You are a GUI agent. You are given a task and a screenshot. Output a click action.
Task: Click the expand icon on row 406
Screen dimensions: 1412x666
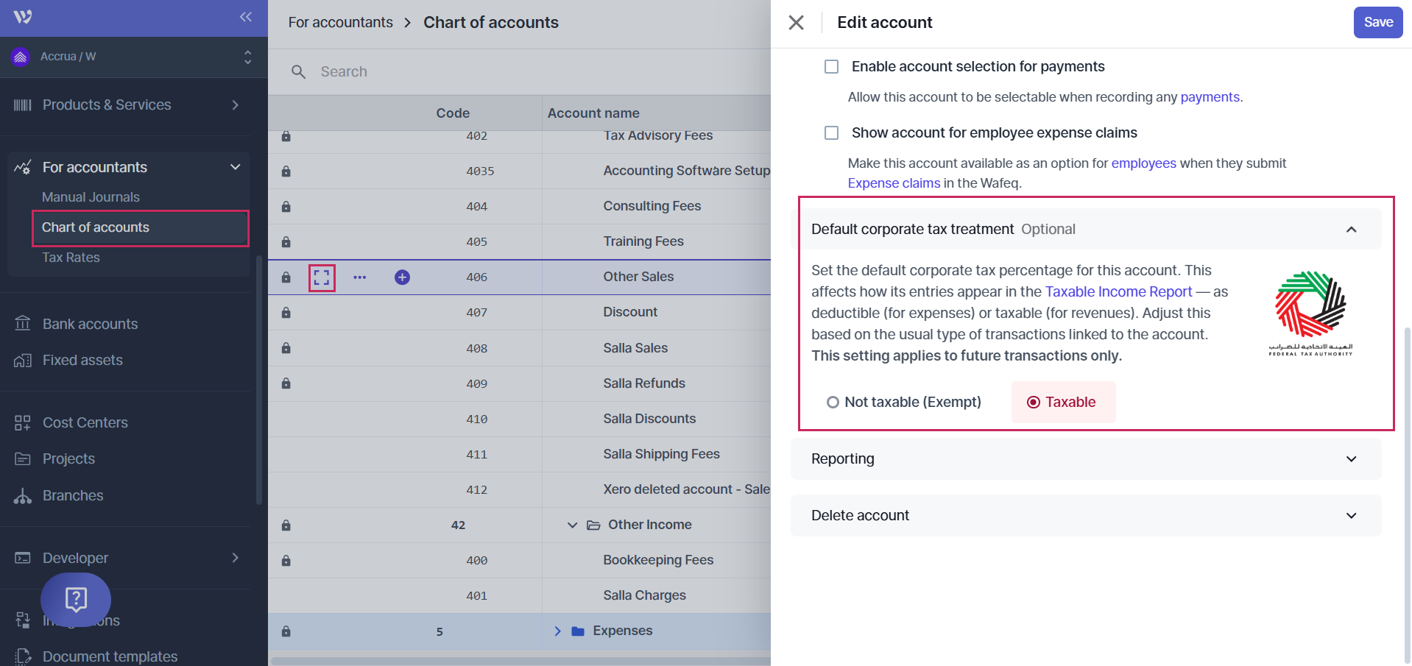(x=322, y=277)
